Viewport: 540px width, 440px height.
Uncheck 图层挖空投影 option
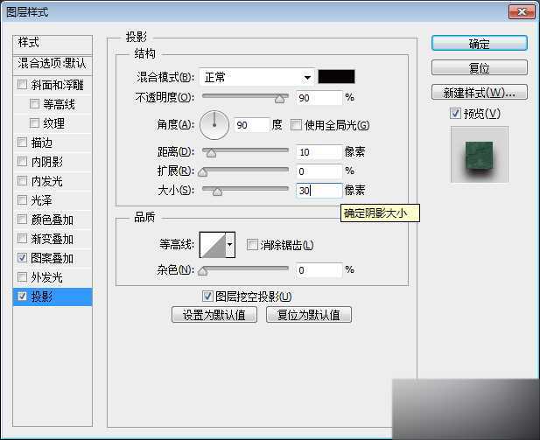coord(207,296)
